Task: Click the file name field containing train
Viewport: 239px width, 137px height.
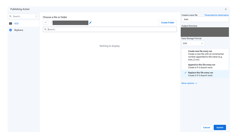Action: [x=205, y=19]
